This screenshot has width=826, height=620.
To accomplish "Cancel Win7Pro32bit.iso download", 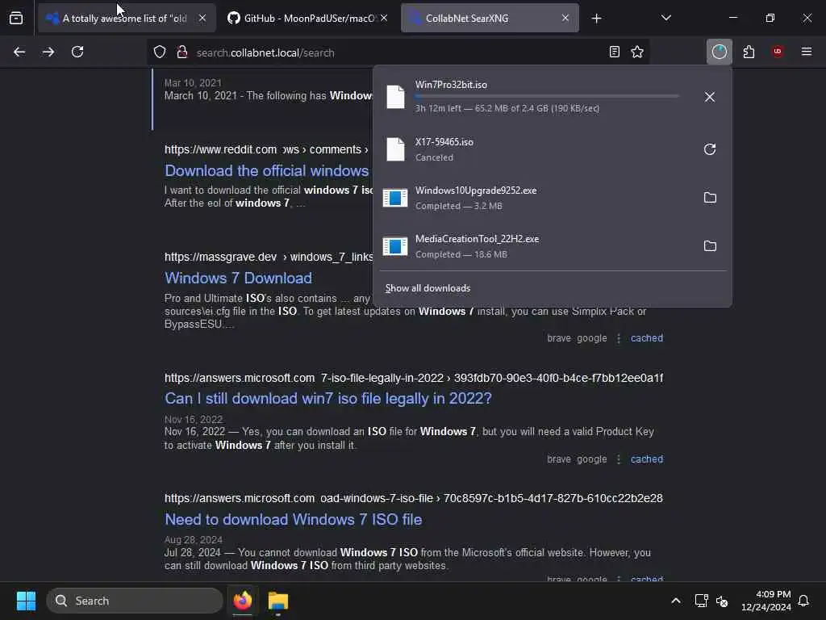I will pyautogui.click(x=710, y=97).
